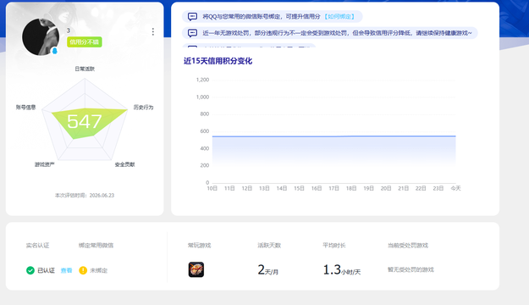Click the yellow warning icon beside 未绑定

tap(83, 270)
